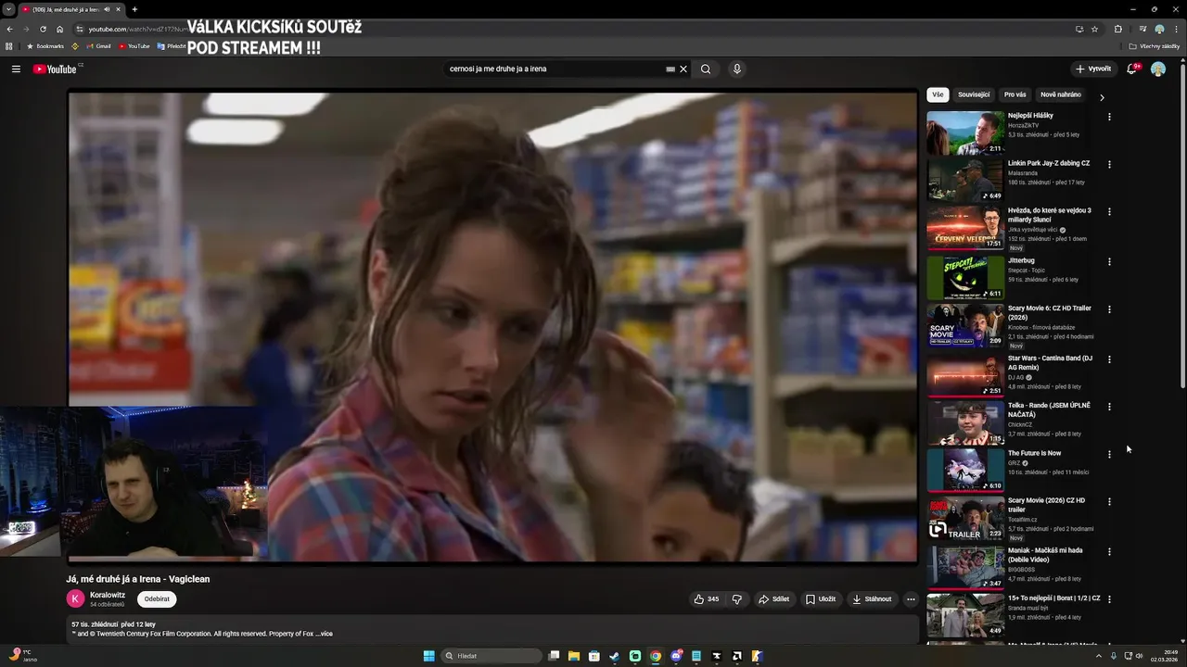Clear the YouTube search box text
The width and height of the screenshot is (1187, 667).
pos(683,69)
